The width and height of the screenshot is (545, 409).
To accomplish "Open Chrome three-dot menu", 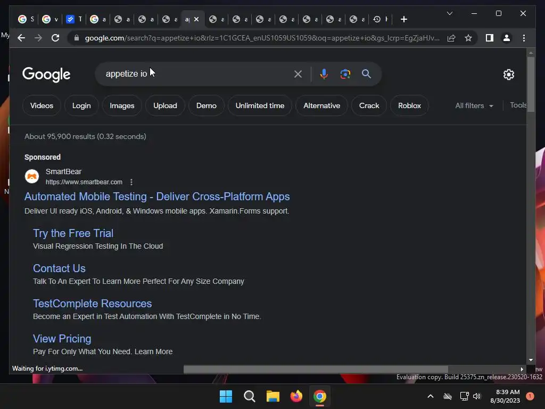I will (524, 38).
